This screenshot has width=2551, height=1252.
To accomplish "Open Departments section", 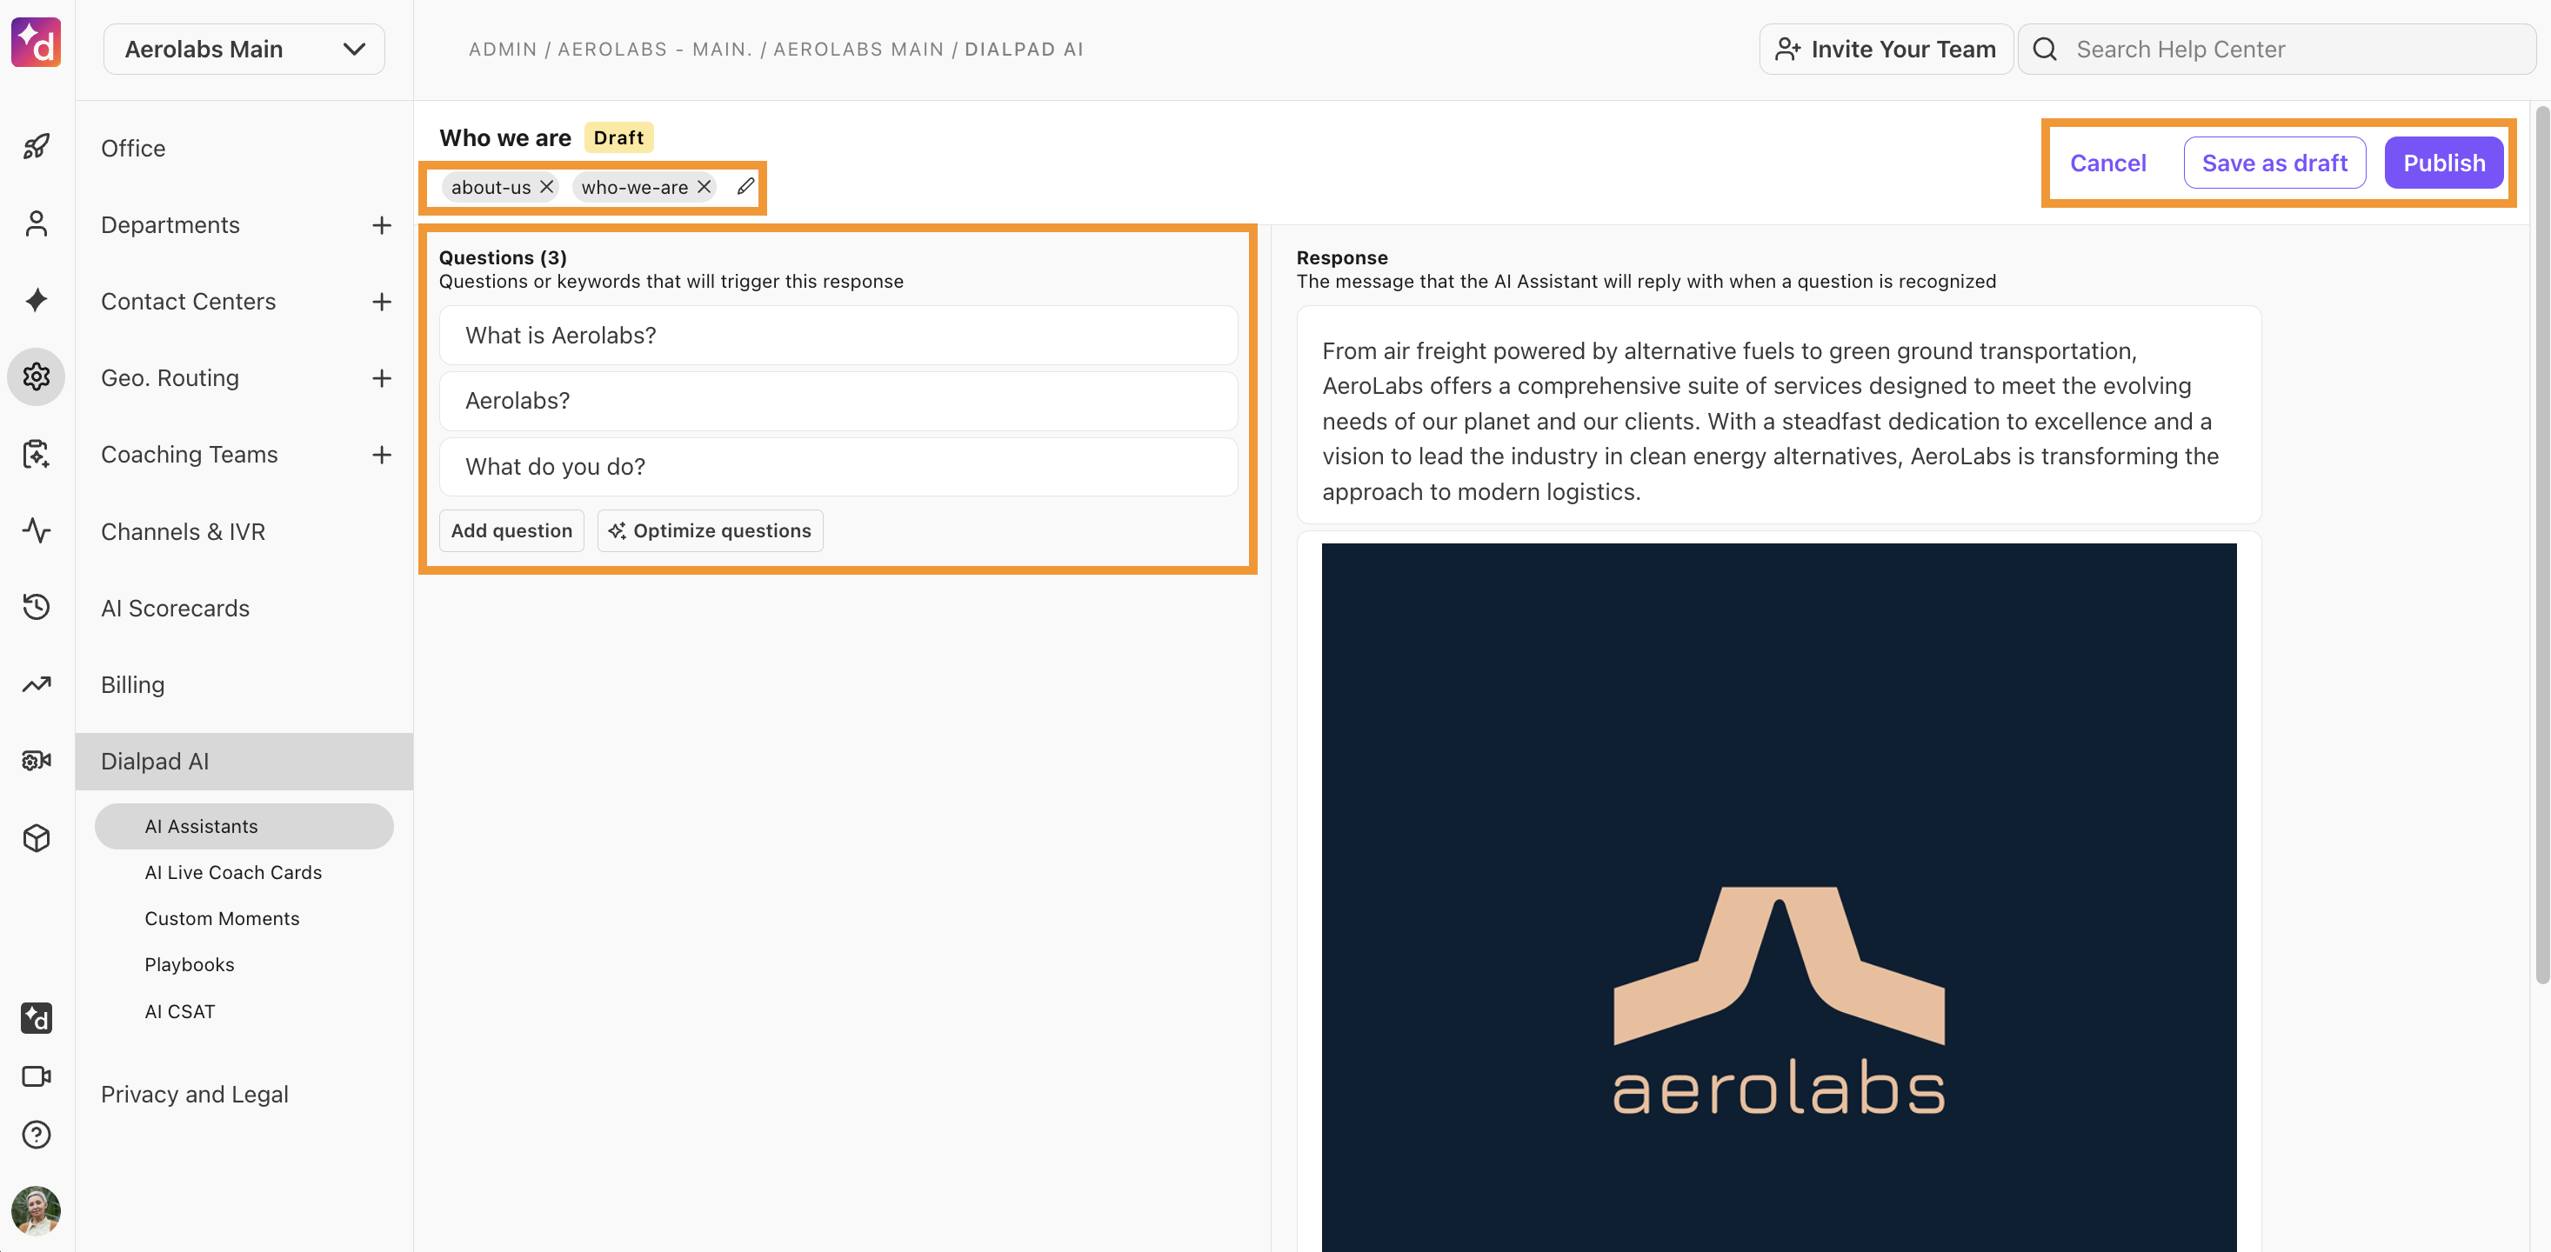I will [x=170, y=224].
